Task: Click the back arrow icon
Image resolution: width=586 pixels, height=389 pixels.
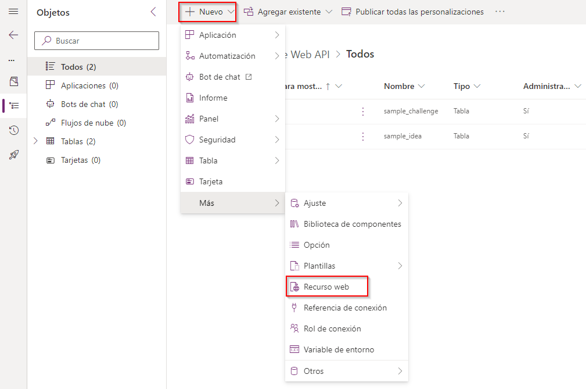Action: [13, 35]
